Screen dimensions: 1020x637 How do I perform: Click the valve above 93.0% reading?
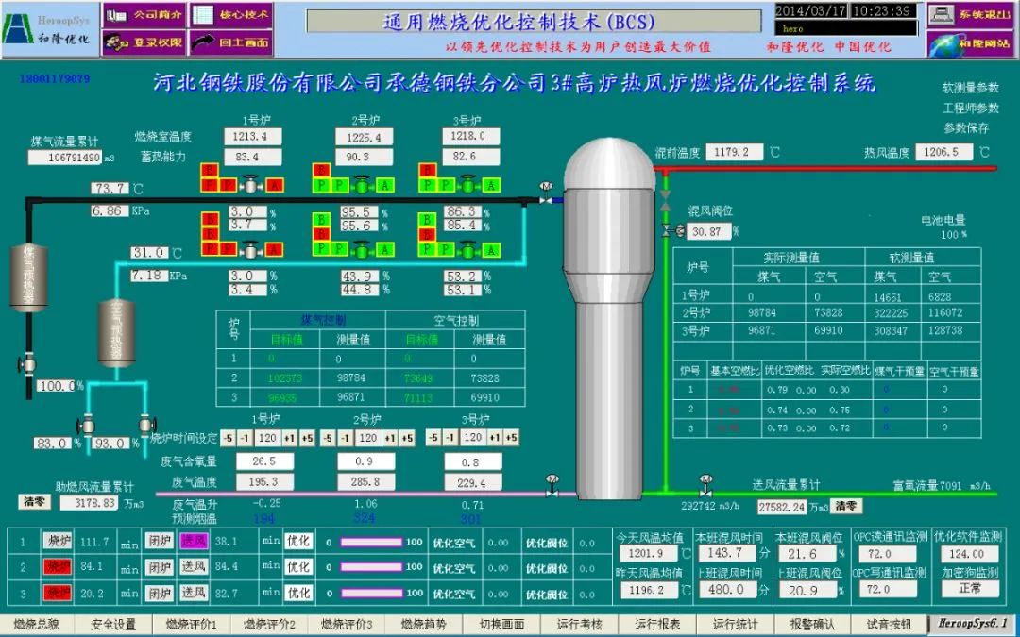pos(147,425)
